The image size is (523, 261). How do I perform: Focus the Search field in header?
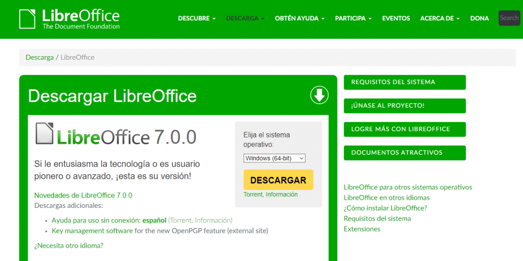click(x=509, y=18)
